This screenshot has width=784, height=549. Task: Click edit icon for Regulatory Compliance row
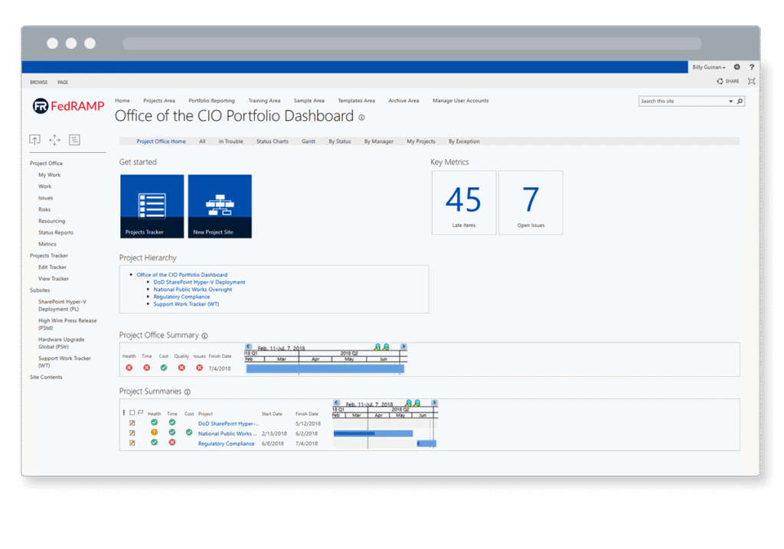[132, 443]
